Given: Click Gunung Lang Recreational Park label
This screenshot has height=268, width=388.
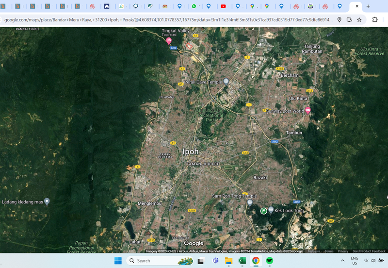Looking at the screenshot, I should coord(210,115).
